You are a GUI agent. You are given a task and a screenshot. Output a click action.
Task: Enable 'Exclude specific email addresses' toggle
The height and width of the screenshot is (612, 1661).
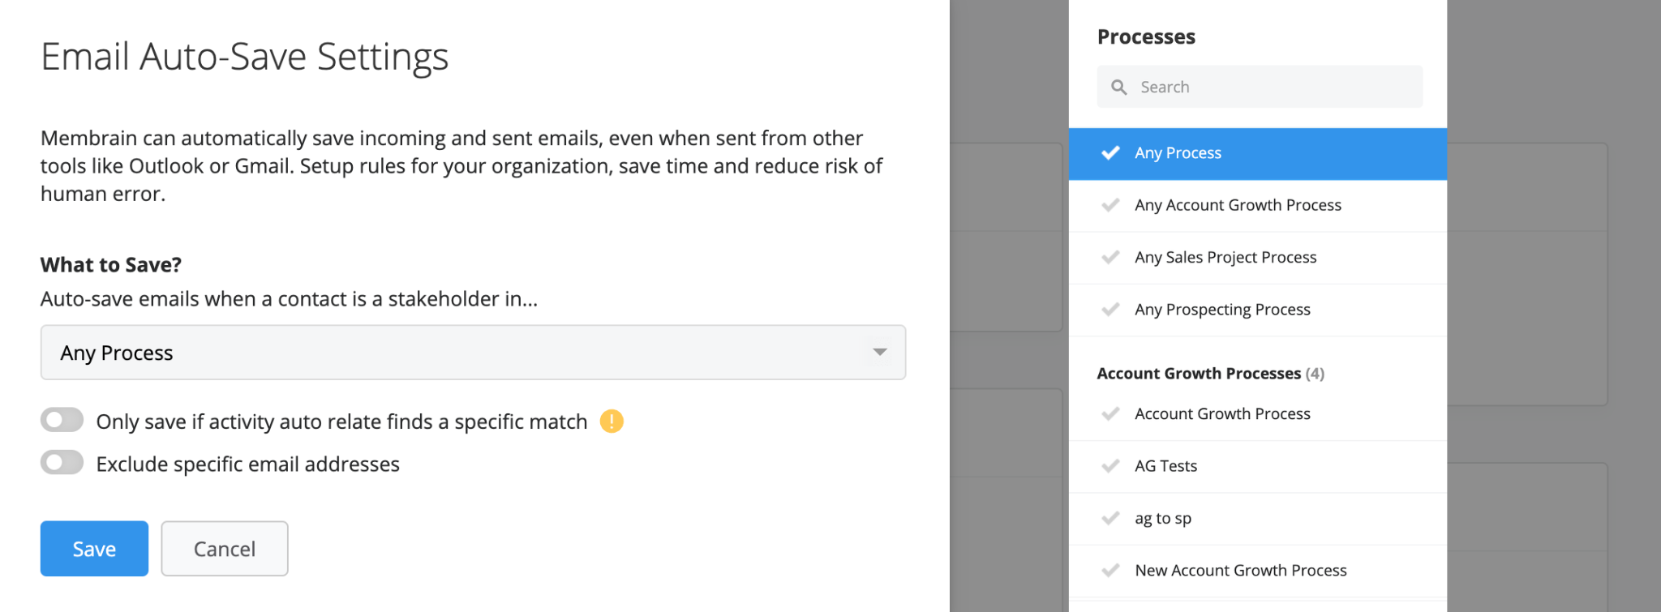pyautogui.click(x=62, y=462)
